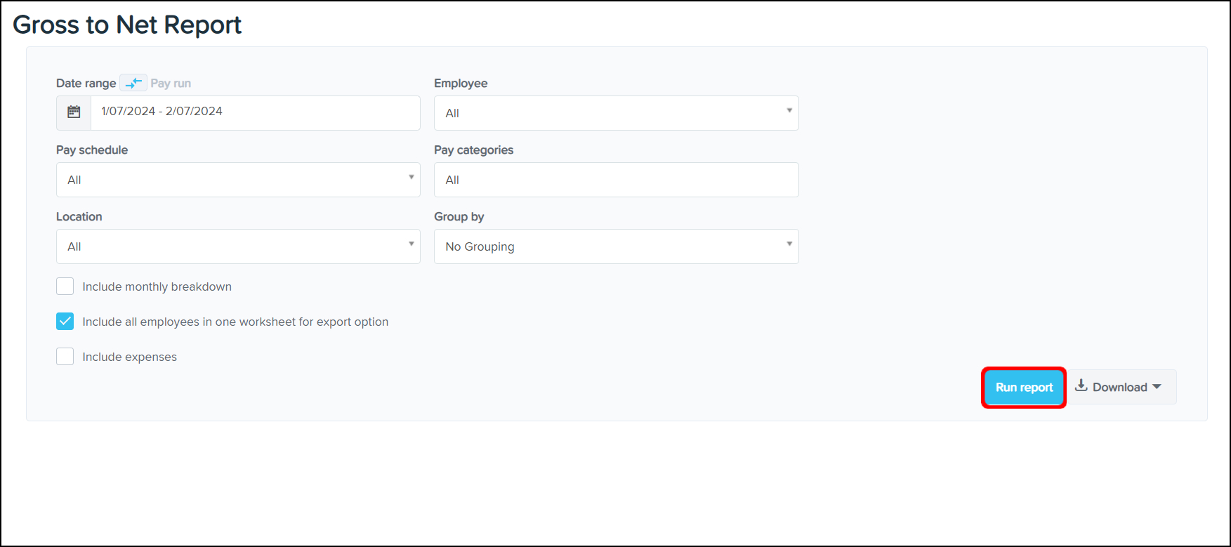Tick the Include expenses checkbox

coord(65,357)
